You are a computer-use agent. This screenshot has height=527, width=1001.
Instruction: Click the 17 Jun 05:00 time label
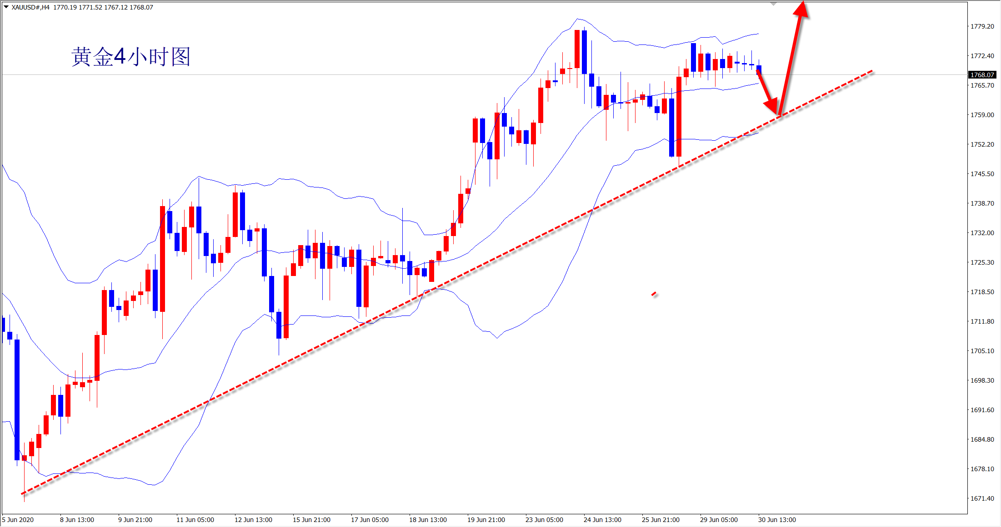(x=370, y=520)
